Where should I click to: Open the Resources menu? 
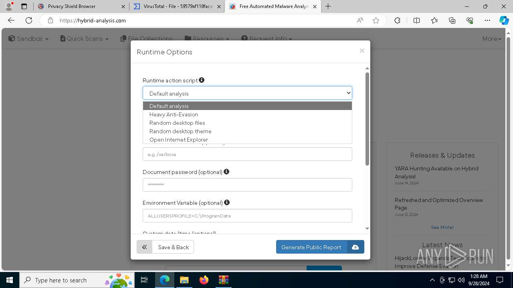pos(207,39)
